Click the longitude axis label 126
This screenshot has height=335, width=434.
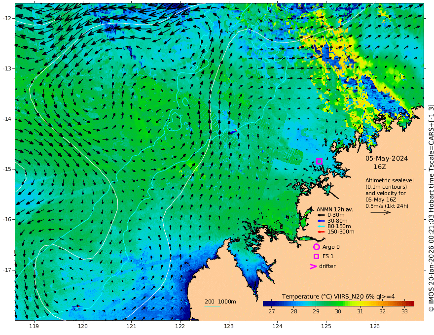[x=375, y=327]
